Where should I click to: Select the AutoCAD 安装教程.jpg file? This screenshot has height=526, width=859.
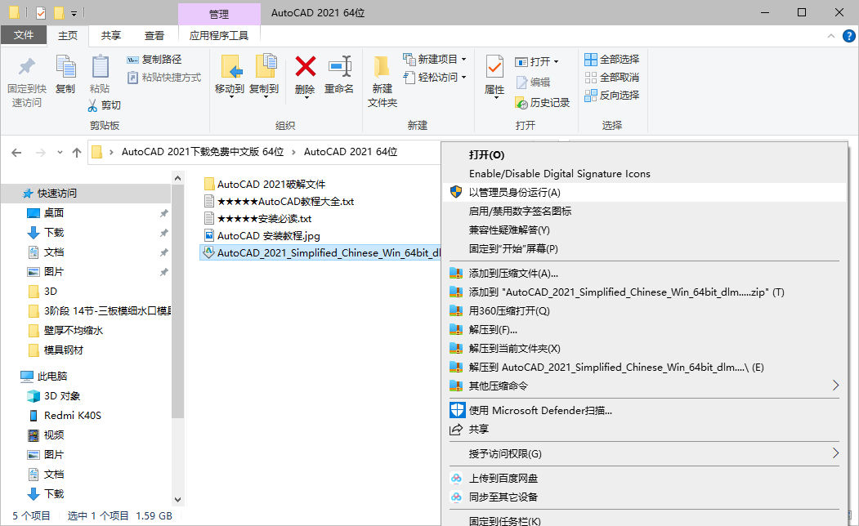[x=268, y=236]
